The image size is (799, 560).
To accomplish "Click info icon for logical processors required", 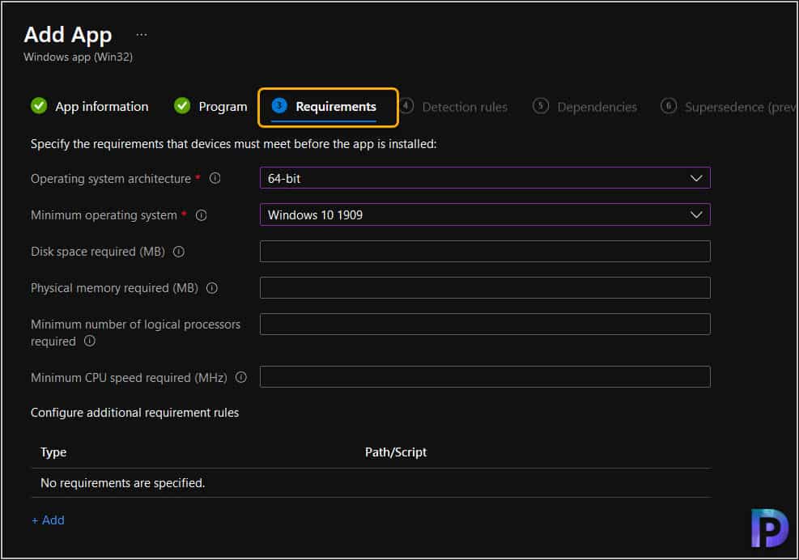I will click(90, 341).
